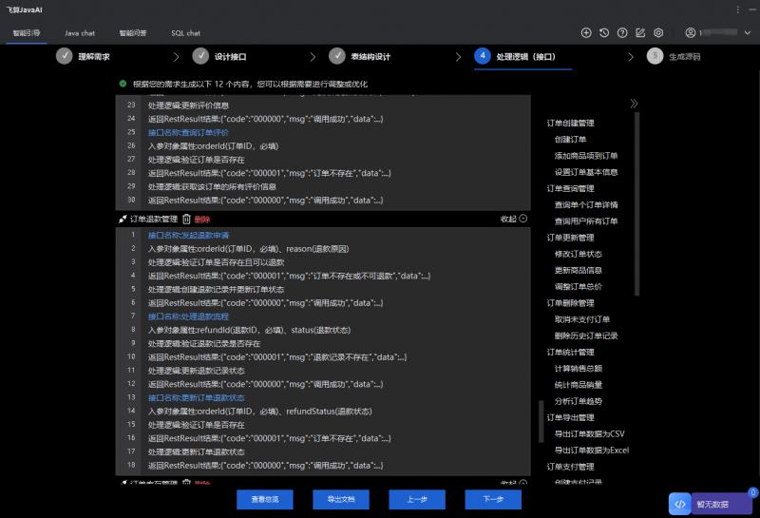Open settings via the hexagon gear icon
Viewport: 760px width, 518px height.
658,33
